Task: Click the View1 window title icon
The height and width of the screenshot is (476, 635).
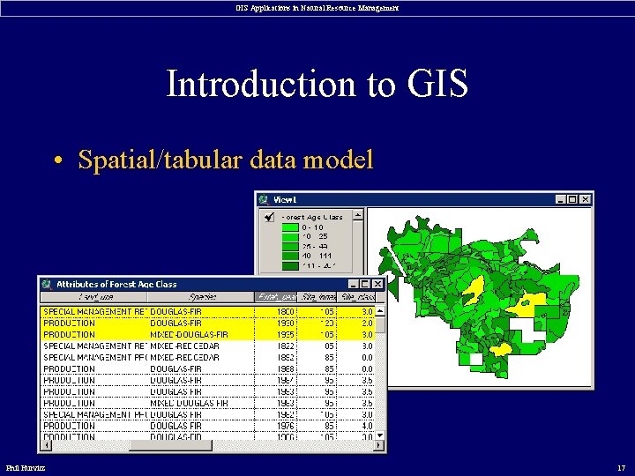Action: (264, 199)
